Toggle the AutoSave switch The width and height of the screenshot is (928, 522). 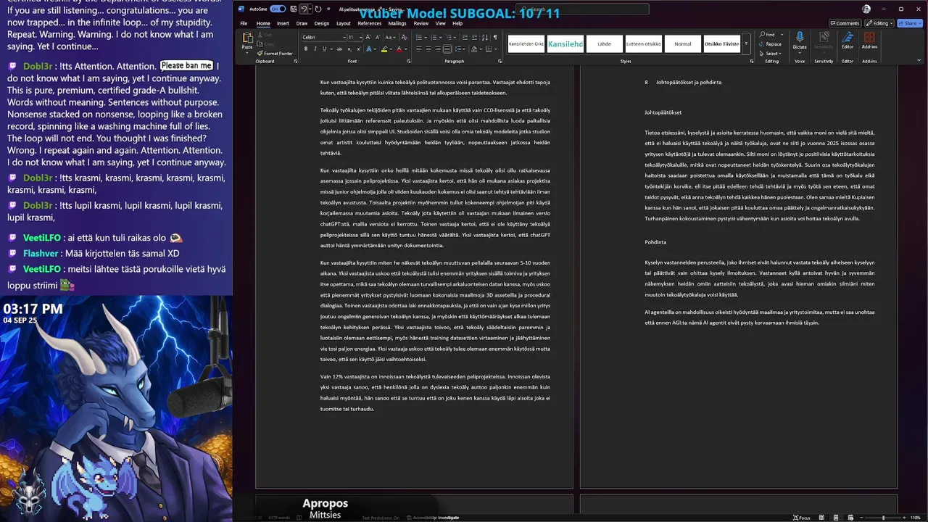pyautogui.click(x=278, y=9)
